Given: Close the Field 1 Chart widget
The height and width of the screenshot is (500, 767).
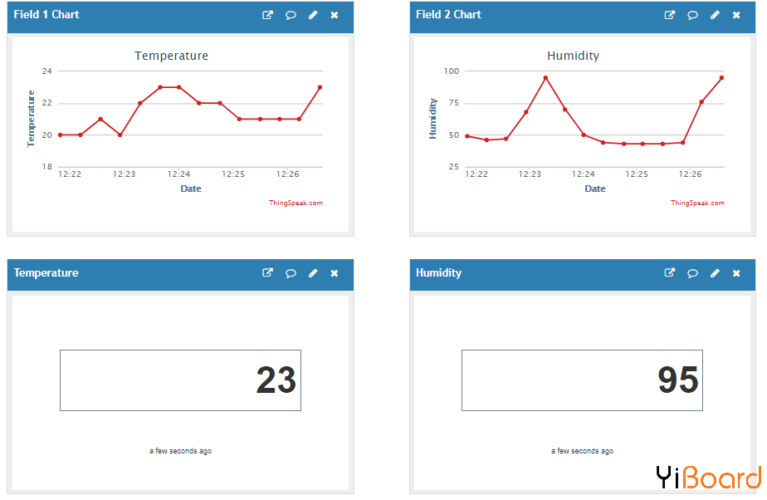Looking at the screenshot, I should (x=335, y=15).
